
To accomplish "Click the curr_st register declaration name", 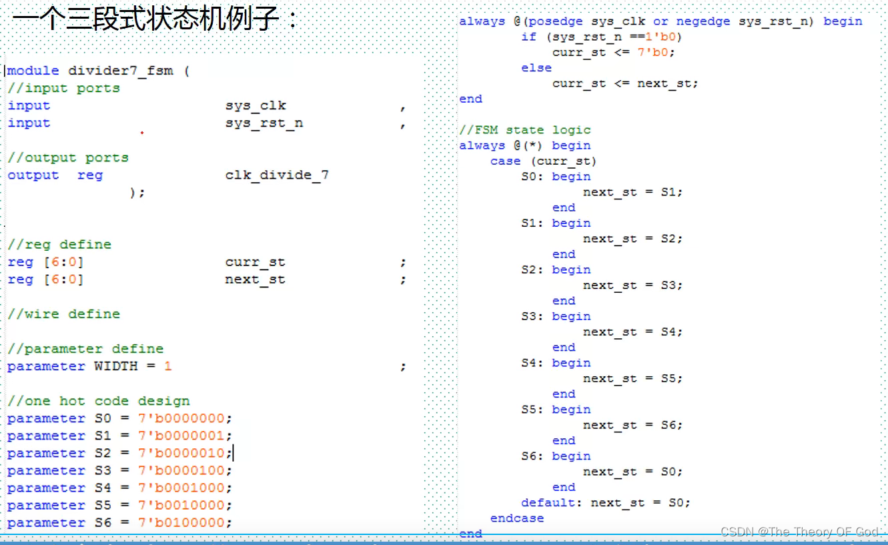I will (x=256, y=261).
